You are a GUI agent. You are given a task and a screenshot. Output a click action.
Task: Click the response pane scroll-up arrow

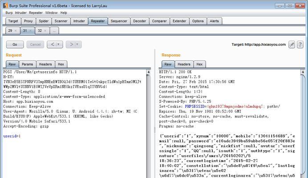pyautogui.click(x=303, y=72)
